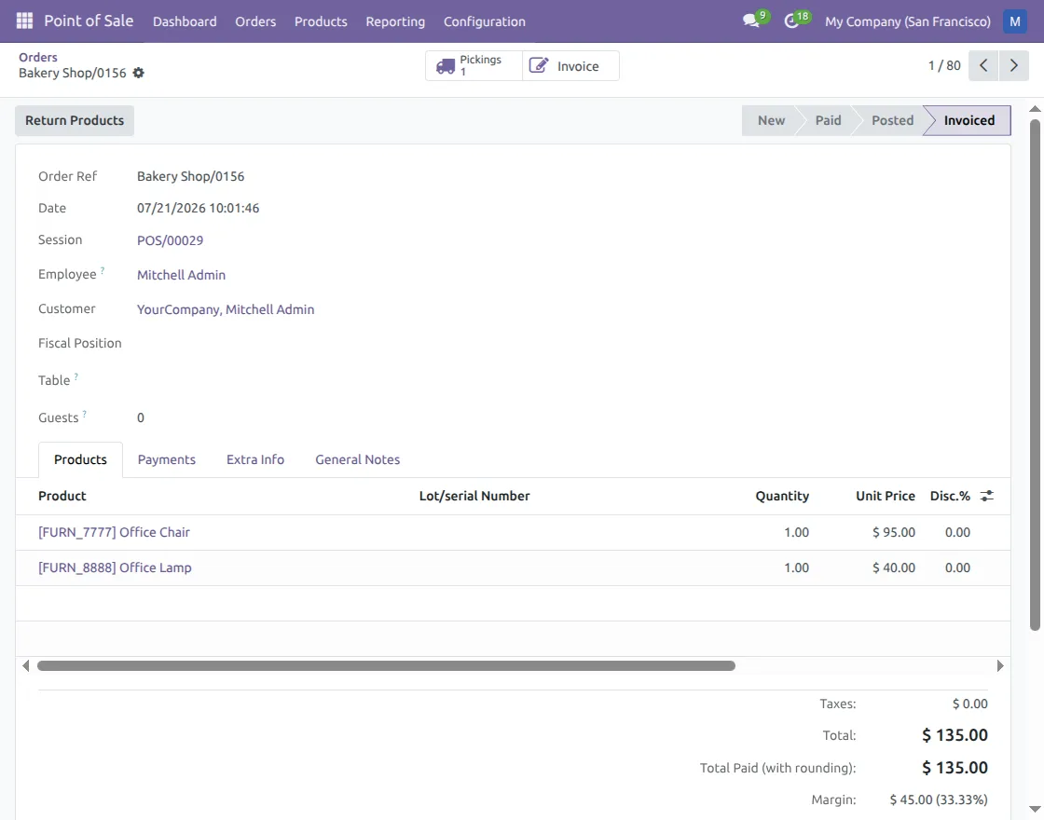Show the Table field help tooltip

(76, 376)
